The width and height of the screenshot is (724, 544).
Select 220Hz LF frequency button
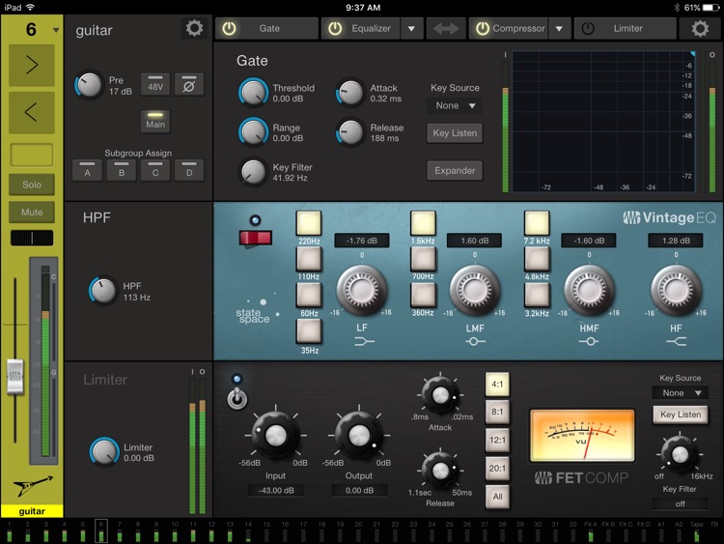tap(309, 223)
